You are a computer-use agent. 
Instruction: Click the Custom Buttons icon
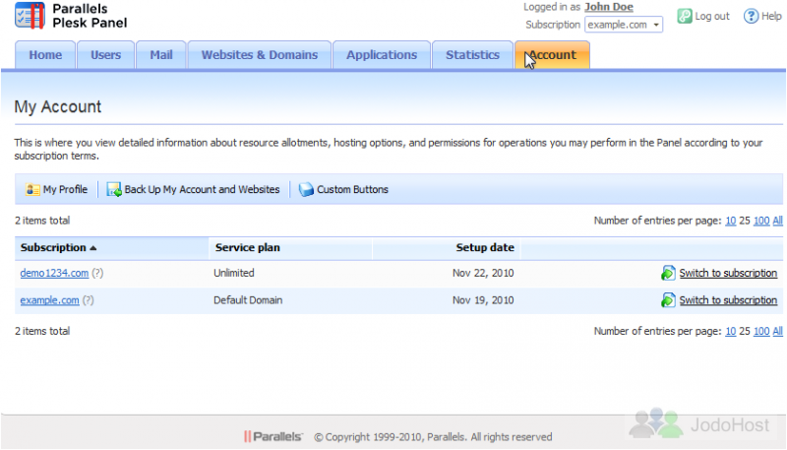point(306,189)
